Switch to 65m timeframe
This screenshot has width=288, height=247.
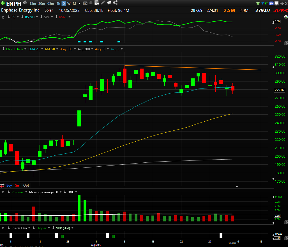pyautogui.click(x=50, y=3)
